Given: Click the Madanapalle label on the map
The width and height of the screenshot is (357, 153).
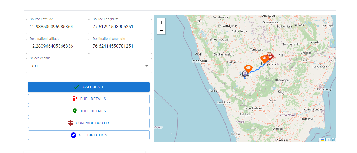Looking at the screenshot, I should click(291, 44).
